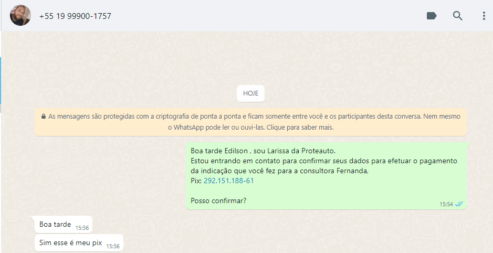Image resolution: width=493 pixels, height=253 pixels.
Task: Open the label tag icon
Action: [x=432, y=16]
